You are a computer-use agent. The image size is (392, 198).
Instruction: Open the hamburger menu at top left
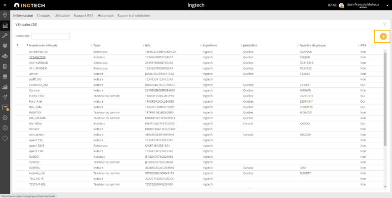[x=5, y=5]
